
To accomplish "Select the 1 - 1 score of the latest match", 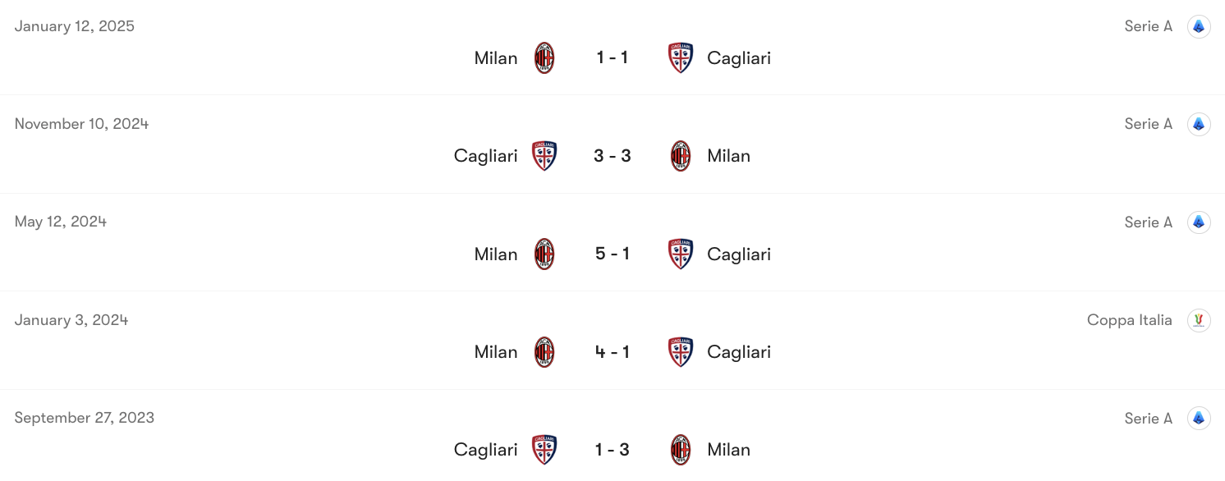I will point(612,57).
